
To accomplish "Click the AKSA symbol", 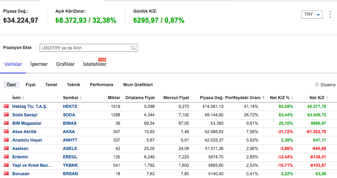I will pos(69,131).
